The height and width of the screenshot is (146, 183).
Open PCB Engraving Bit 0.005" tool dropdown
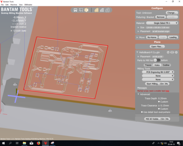coord(158,72)
